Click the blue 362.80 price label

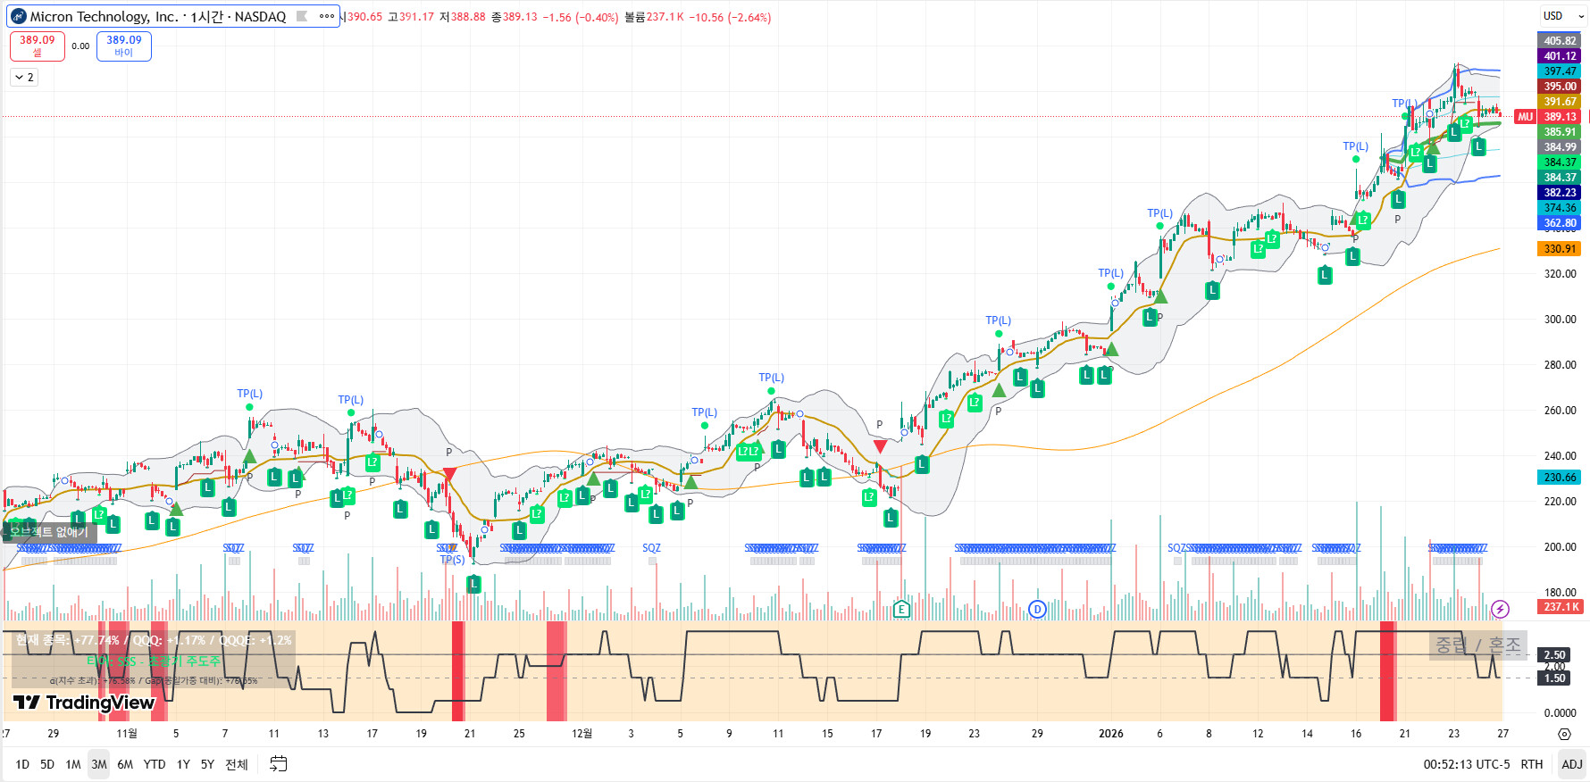1560,223
